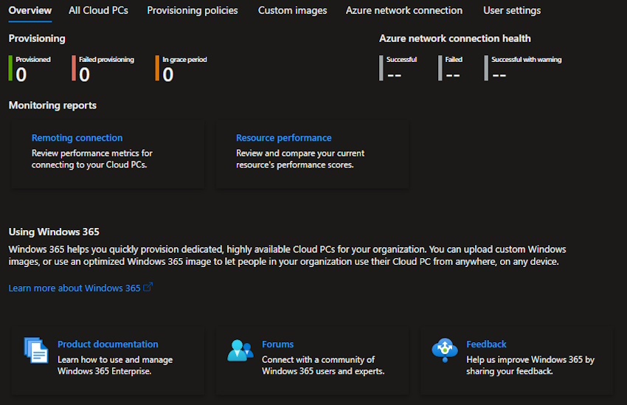Click the orange In grace period bar

(x=157, y=69)
